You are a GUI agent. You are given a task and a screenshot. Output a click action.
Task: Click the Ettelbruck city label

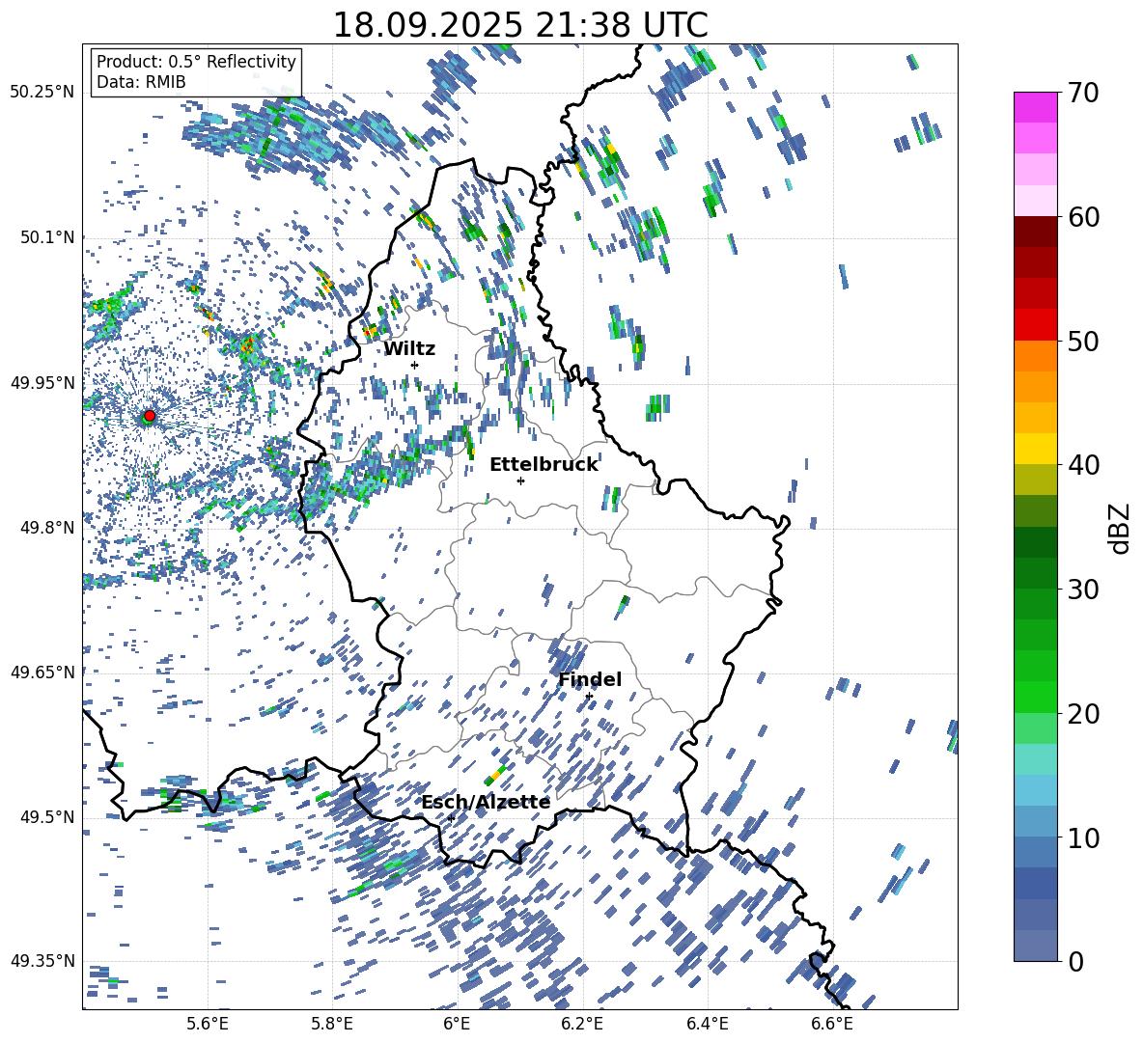544,465
